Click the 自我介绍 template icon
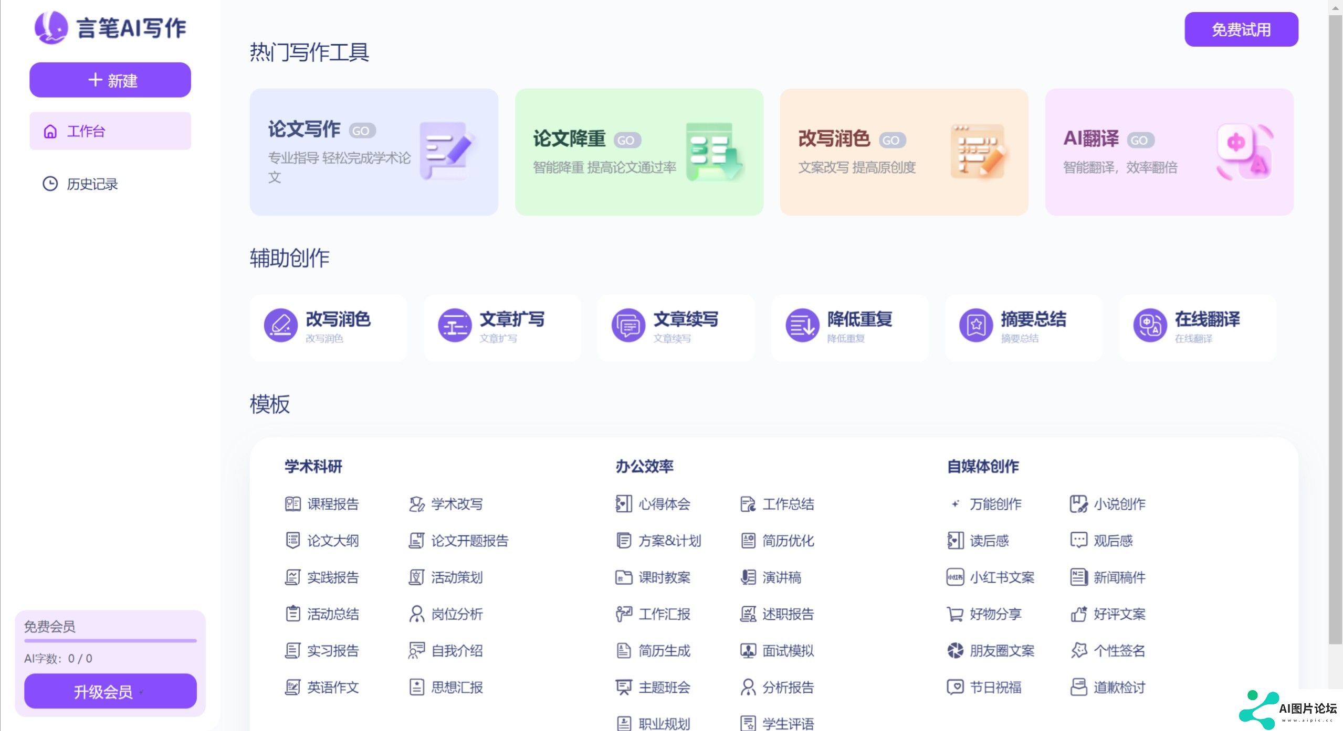The height and width of the screenshot is (731, 1343). 416,651
